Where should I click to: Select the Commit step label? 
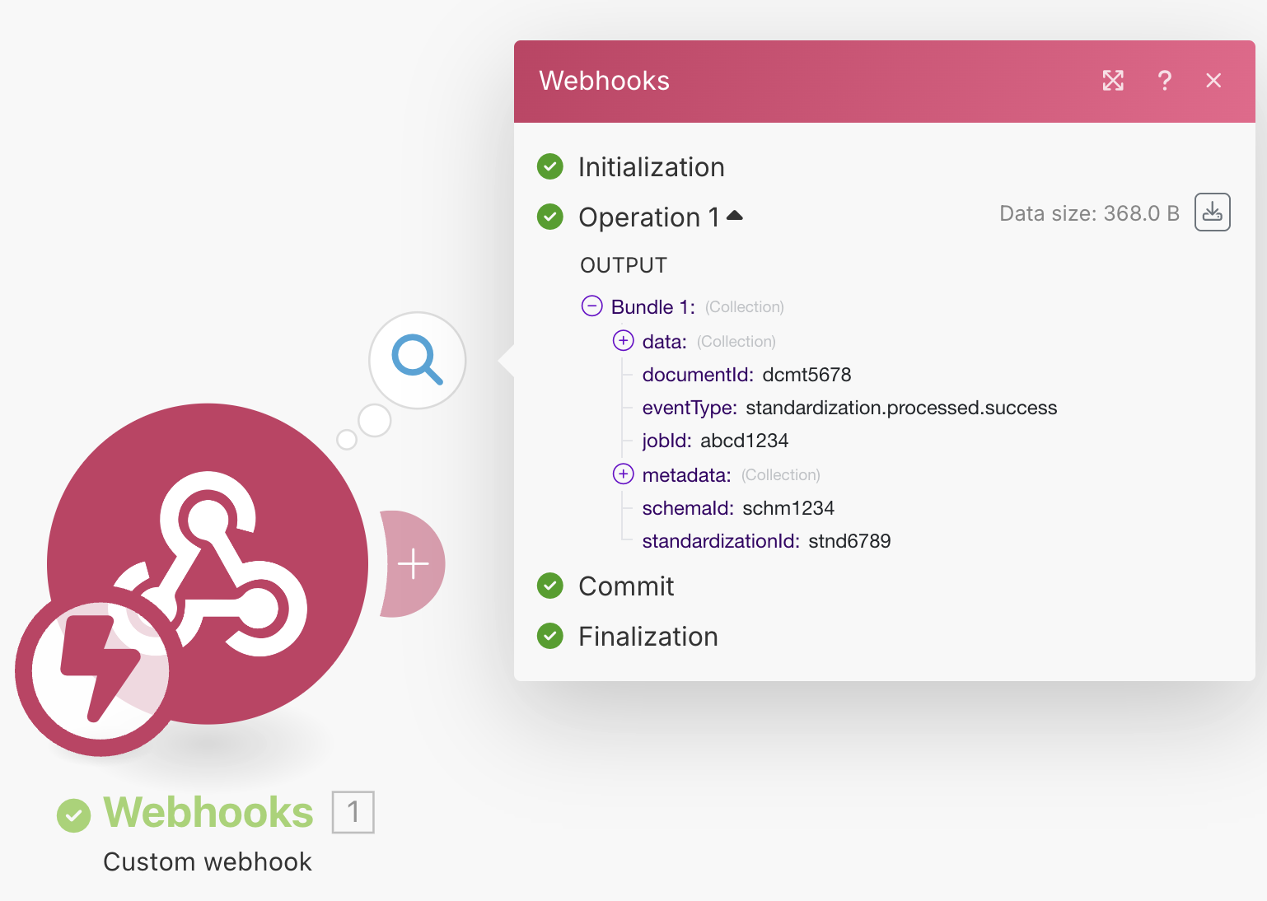pos(626,586)
